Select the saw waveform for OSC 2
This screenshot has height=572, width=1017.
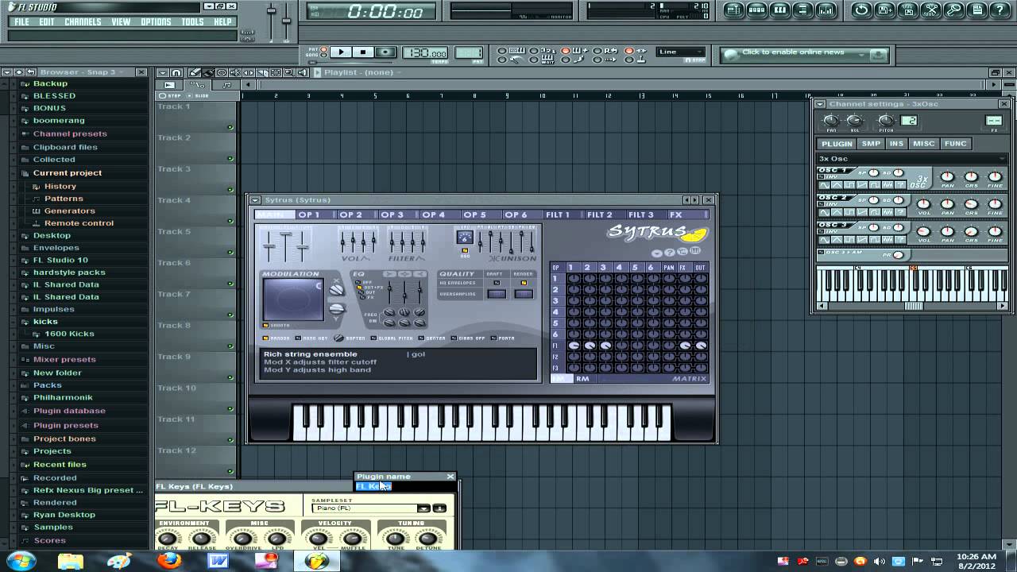862,212
